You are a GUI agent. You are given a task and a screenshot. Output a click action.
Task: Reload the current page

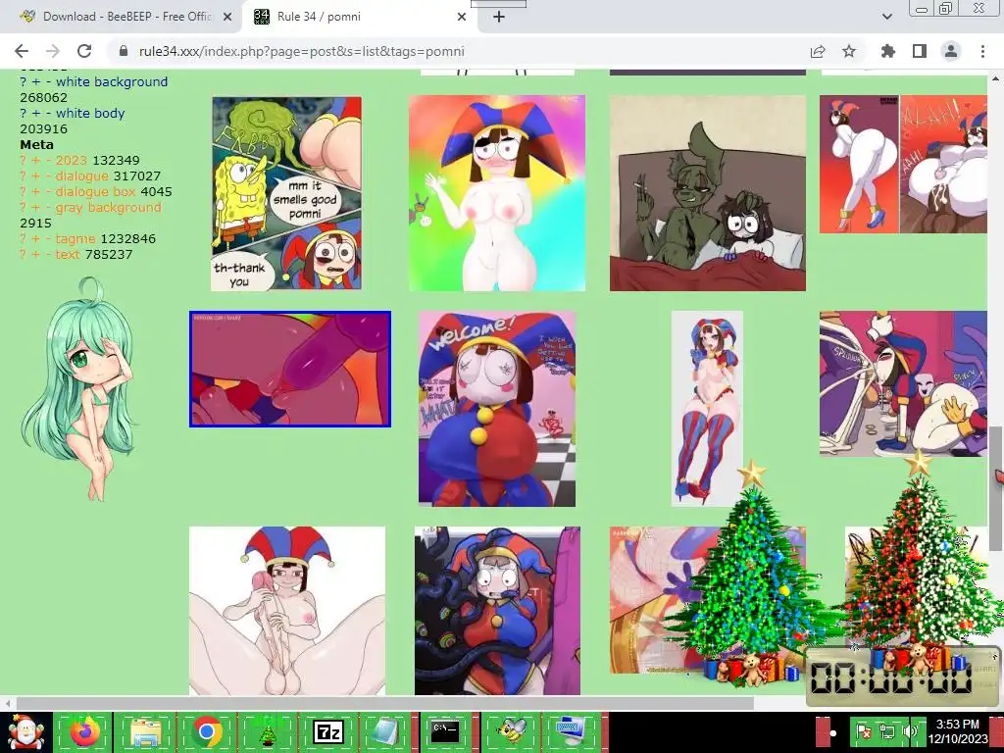tap(84, 51)
